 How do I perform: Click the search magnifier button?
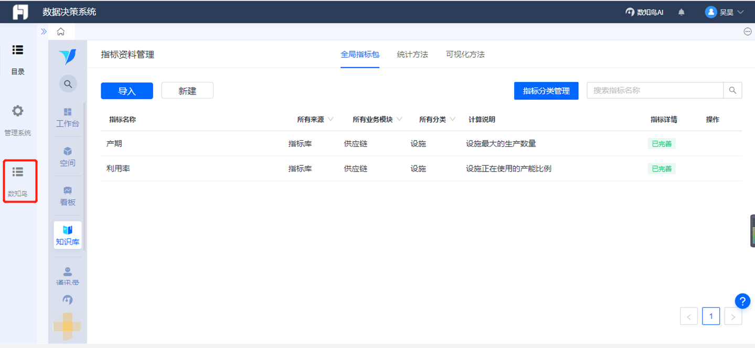pyautogui.click(x=733, y=90)
